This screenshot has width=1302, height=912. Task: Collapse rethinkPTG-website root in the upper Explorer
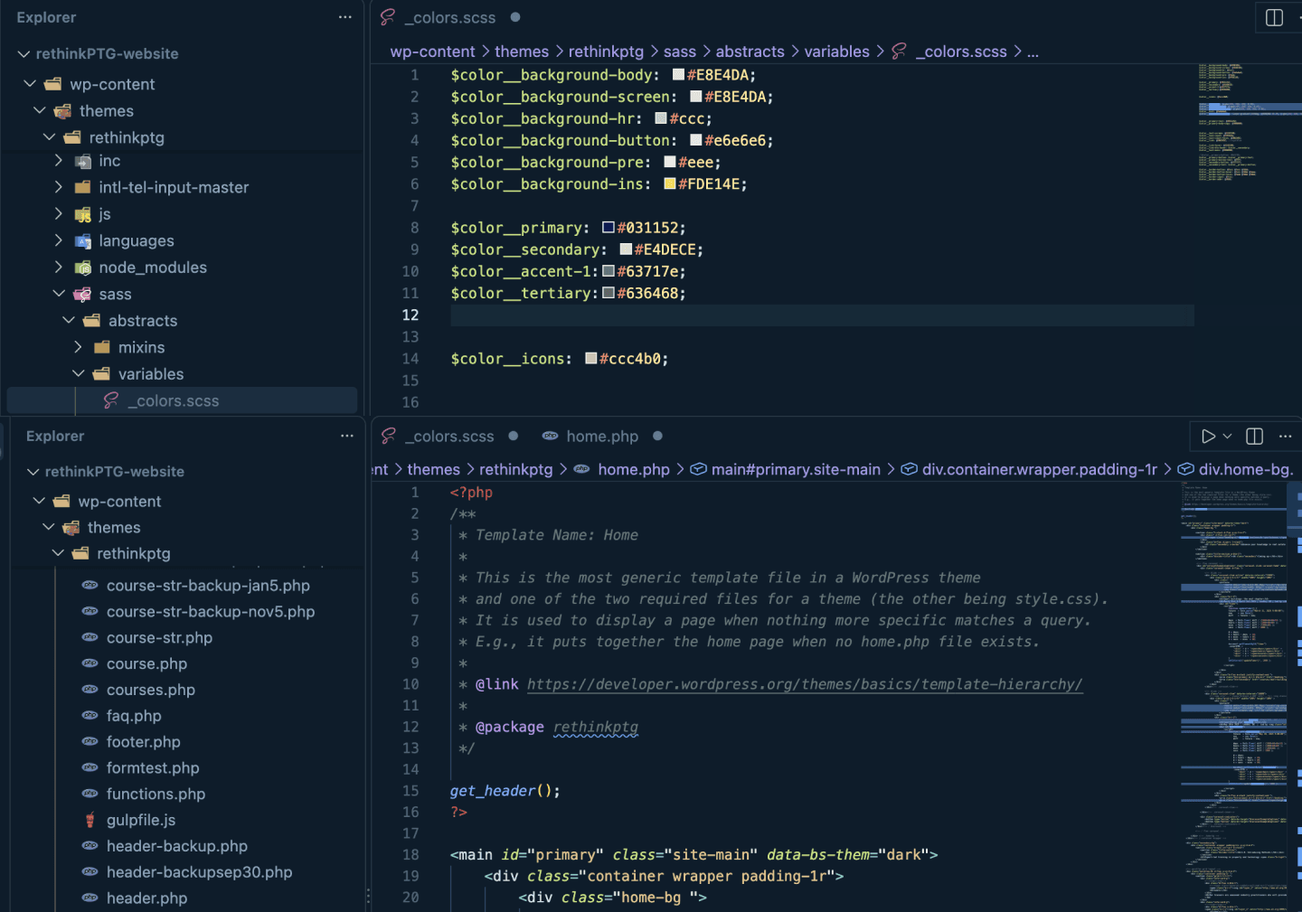click(24, 54)
